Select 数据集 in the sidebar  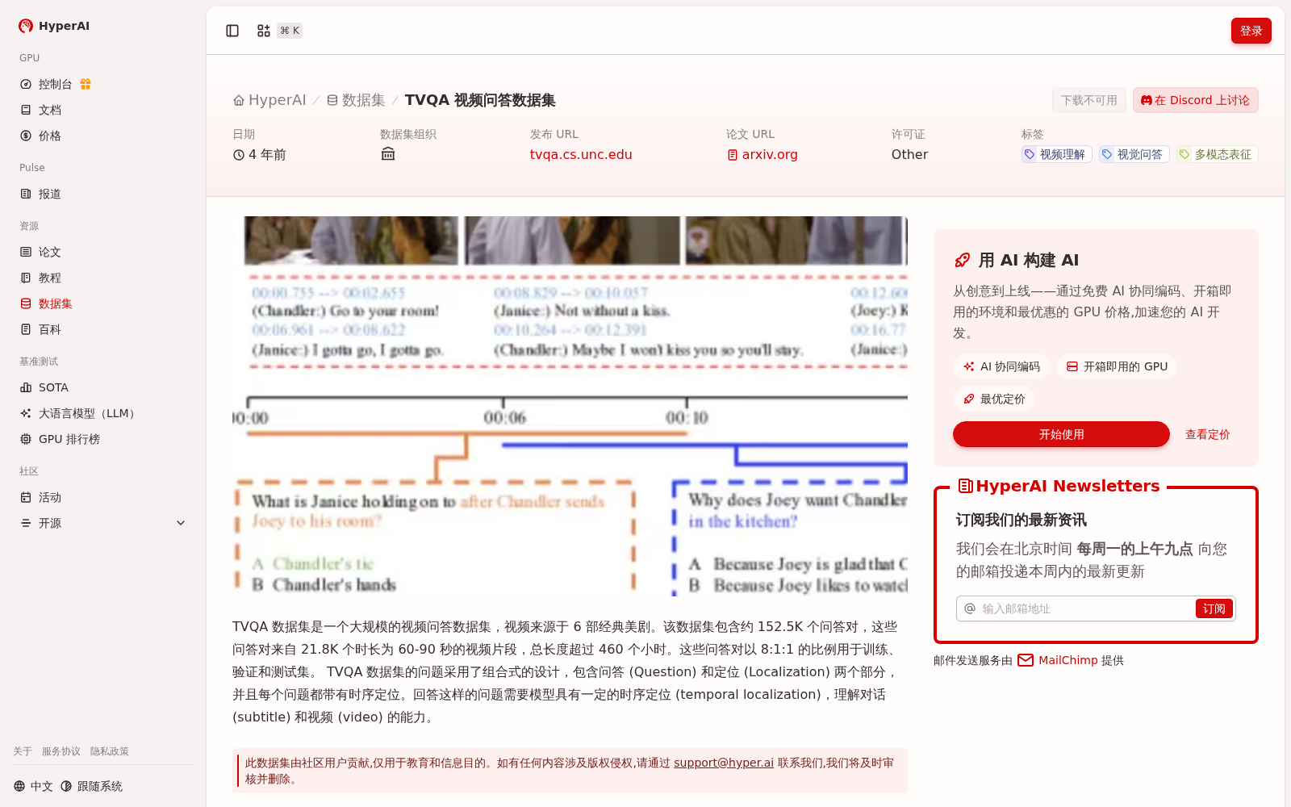point(103,303)
